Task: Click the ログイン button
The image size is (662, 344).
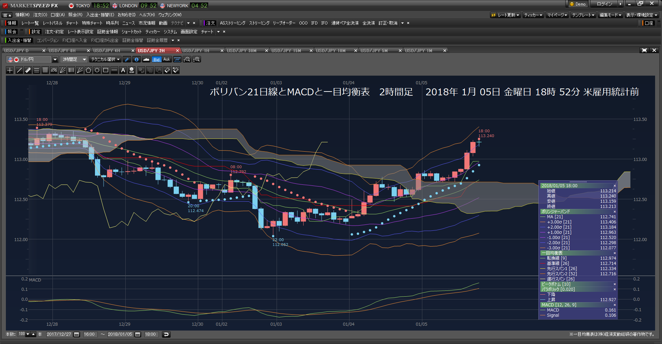Action: [604, 4]
